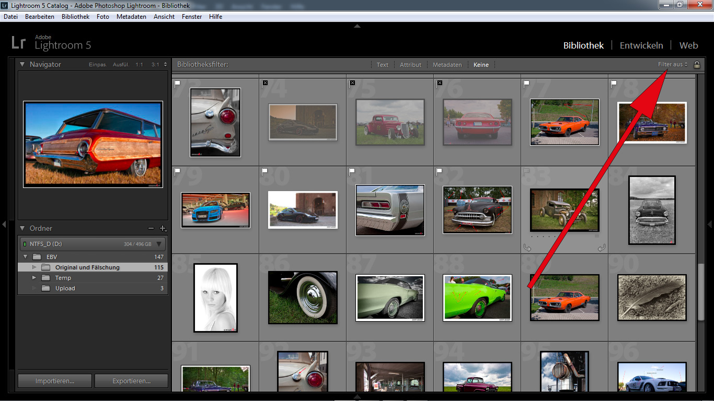Screen dimensions: 714x401
Task: Show the right panel group arrow
Action: [x=710, y=225]
